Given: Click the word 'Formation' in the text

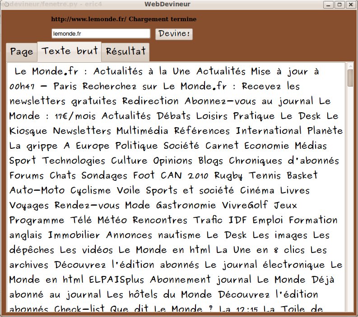Looking at the screenshot, I should 313,220.
